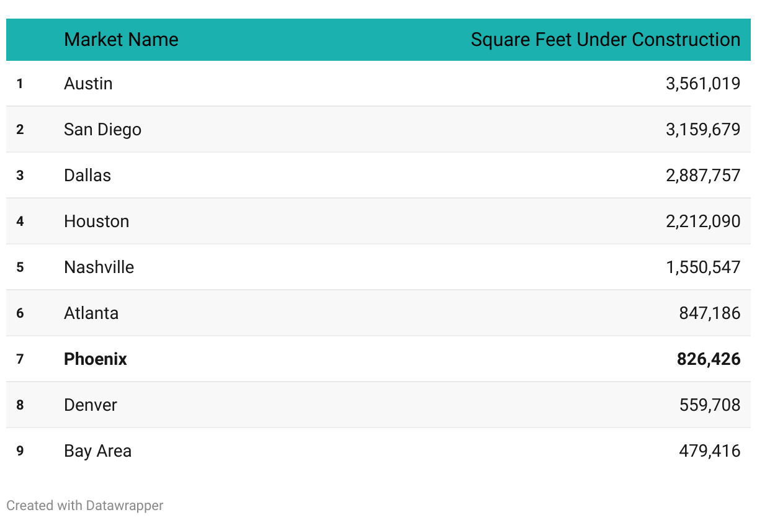Viewport: 757px width, 520px height.
Task: Select the San Diego market name
Action: click(x=102, y=130)
